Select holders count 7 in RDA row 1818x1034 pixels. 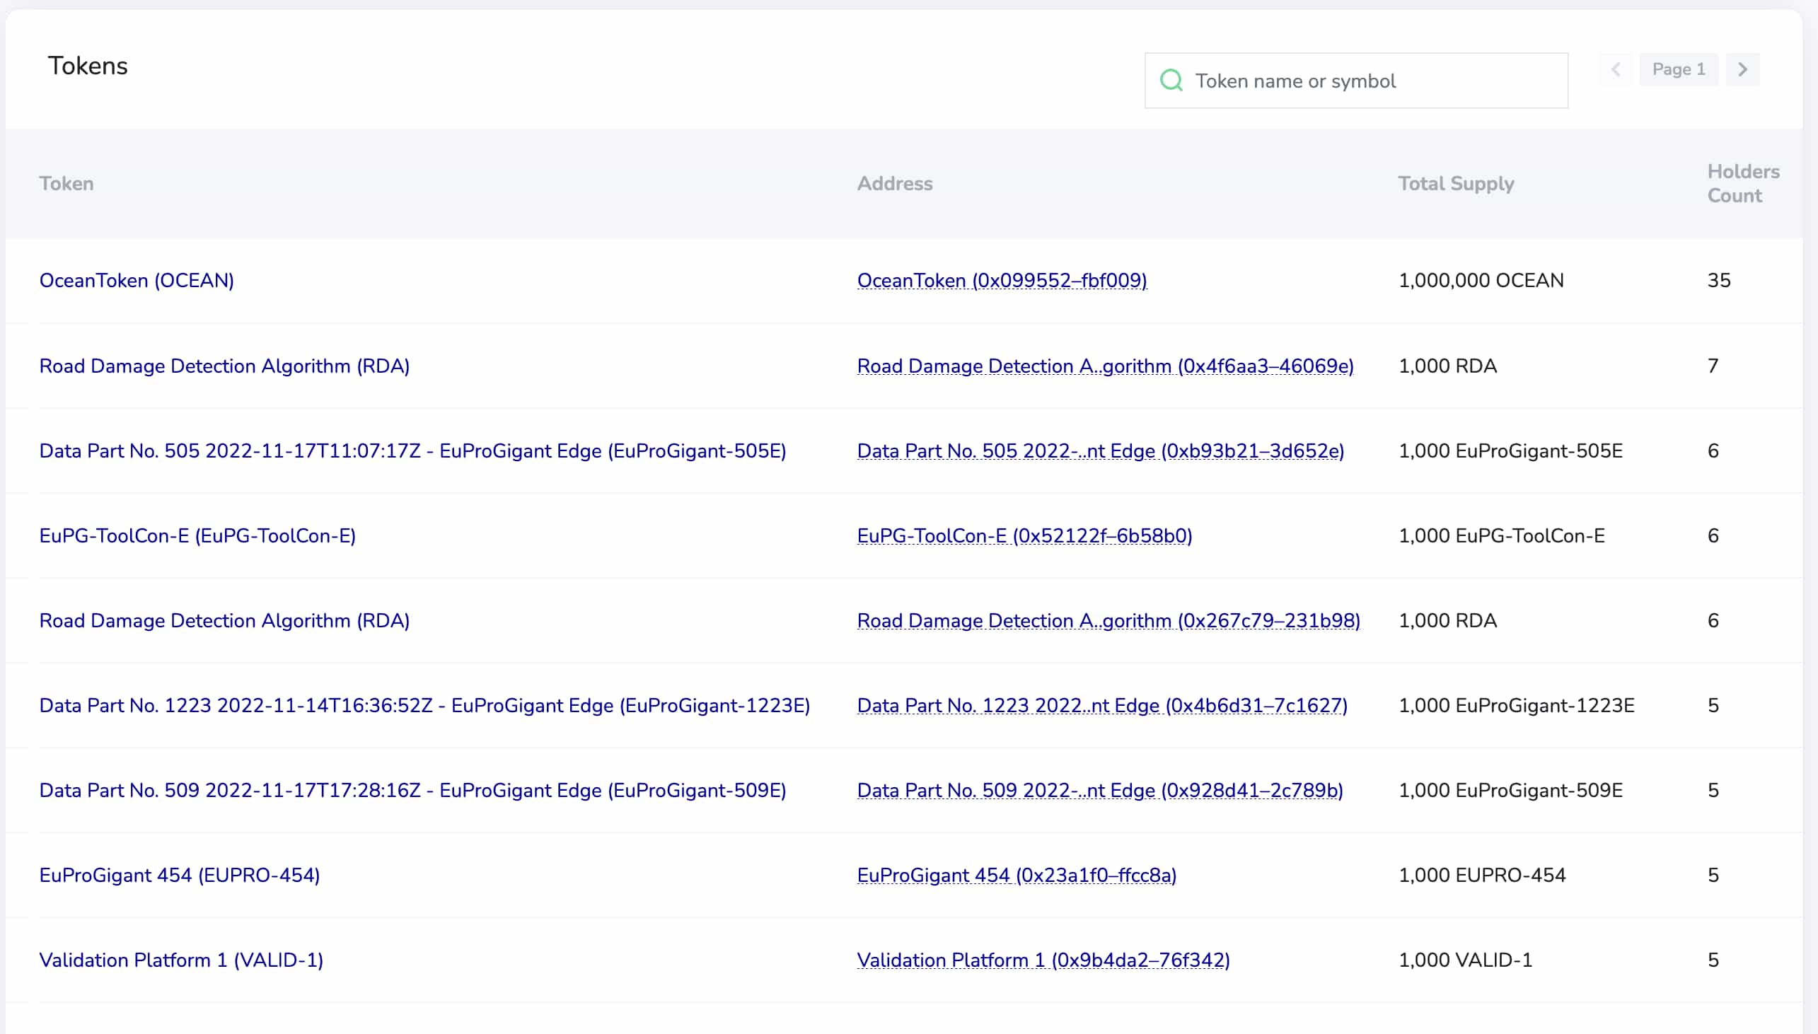(x=1713, y=366)
